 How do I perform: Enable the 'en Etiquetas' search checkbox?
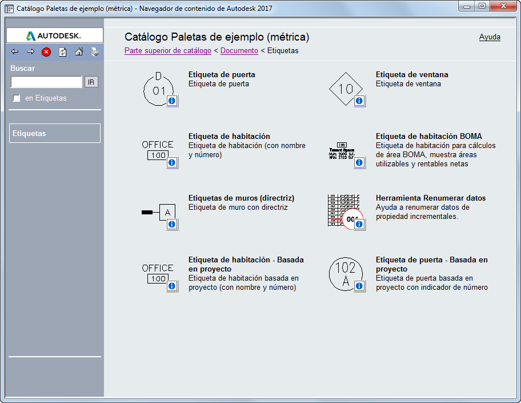16,98
